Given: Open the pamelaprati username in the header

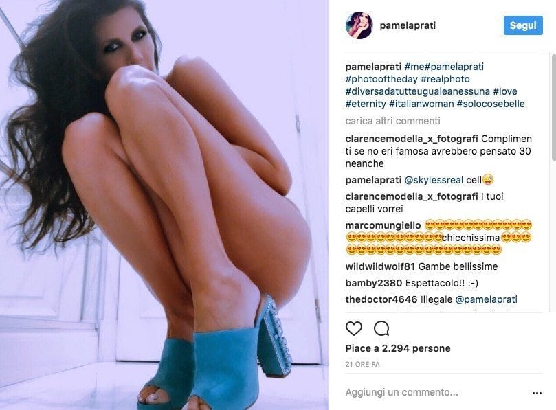Looking at the screenshot, I should pyautogui.click(x=408, y=25).
